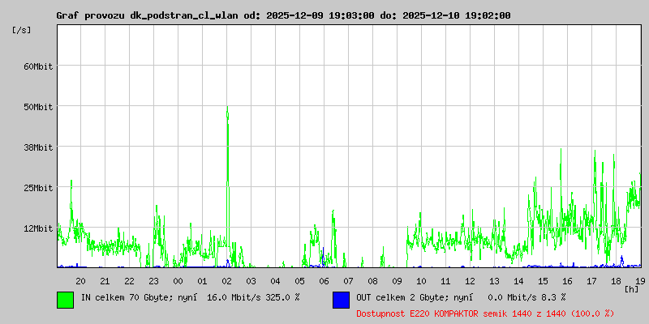Click the hour 09 x-axis label
Screen dimensions: 649x324
coord(397,281)
